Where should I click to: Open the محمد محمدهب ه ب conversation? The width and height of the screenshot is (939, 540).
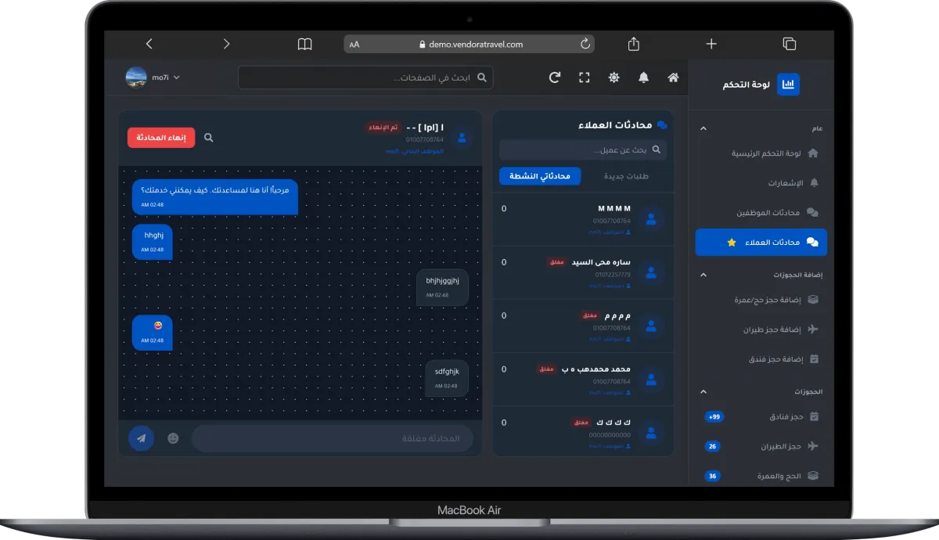coord(583,380)
